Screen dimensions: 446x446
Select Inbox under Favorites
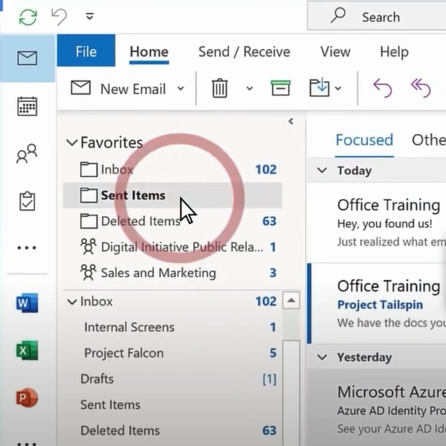click(x=173, y=170)
